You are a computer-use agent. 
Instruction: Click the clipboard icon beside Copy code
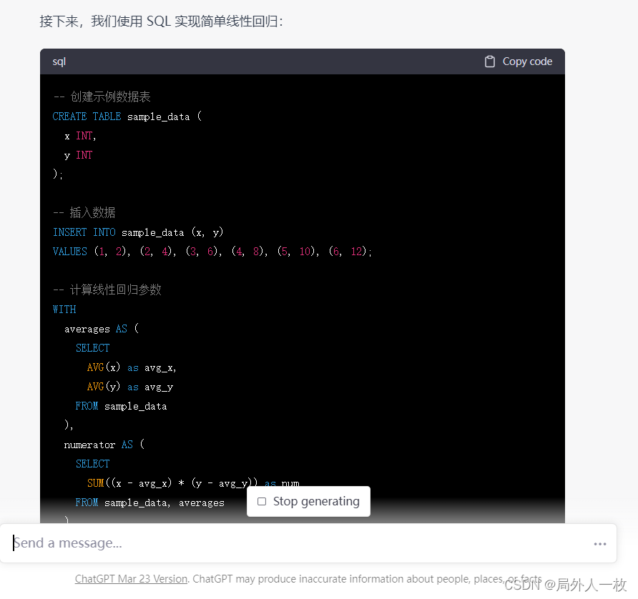pos(489,61)
